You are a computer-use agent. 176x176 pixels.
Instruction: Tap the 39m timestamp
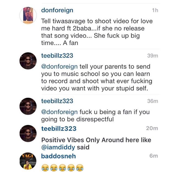(x=153, y=56)
